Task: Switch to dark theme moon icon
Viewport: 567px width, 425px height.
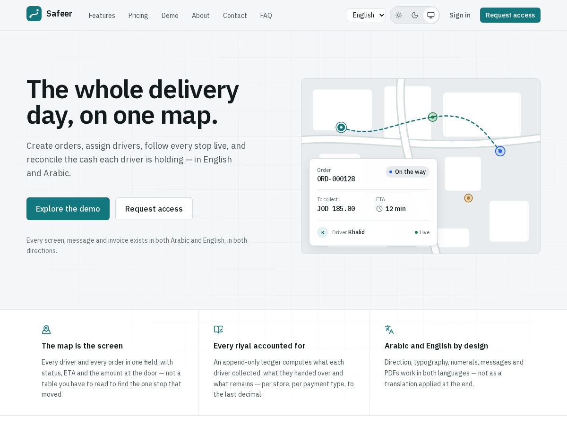Action: tap(415, 15)
